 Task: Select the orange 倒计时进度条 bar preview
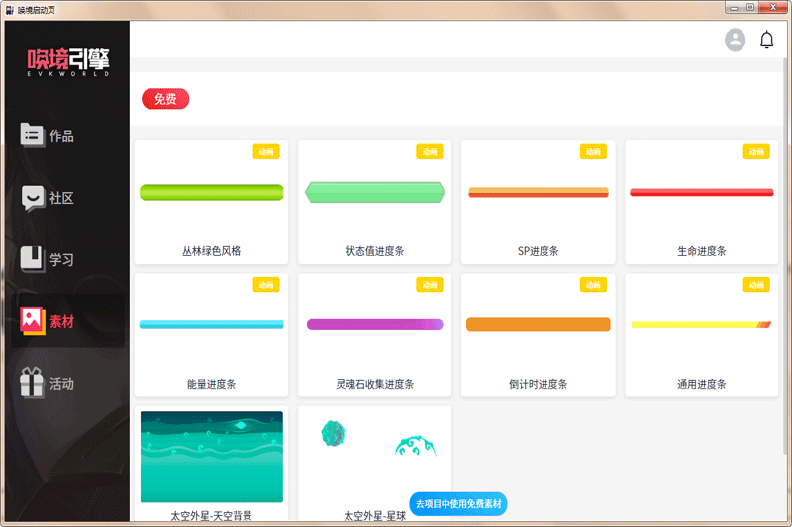[539, 324]
